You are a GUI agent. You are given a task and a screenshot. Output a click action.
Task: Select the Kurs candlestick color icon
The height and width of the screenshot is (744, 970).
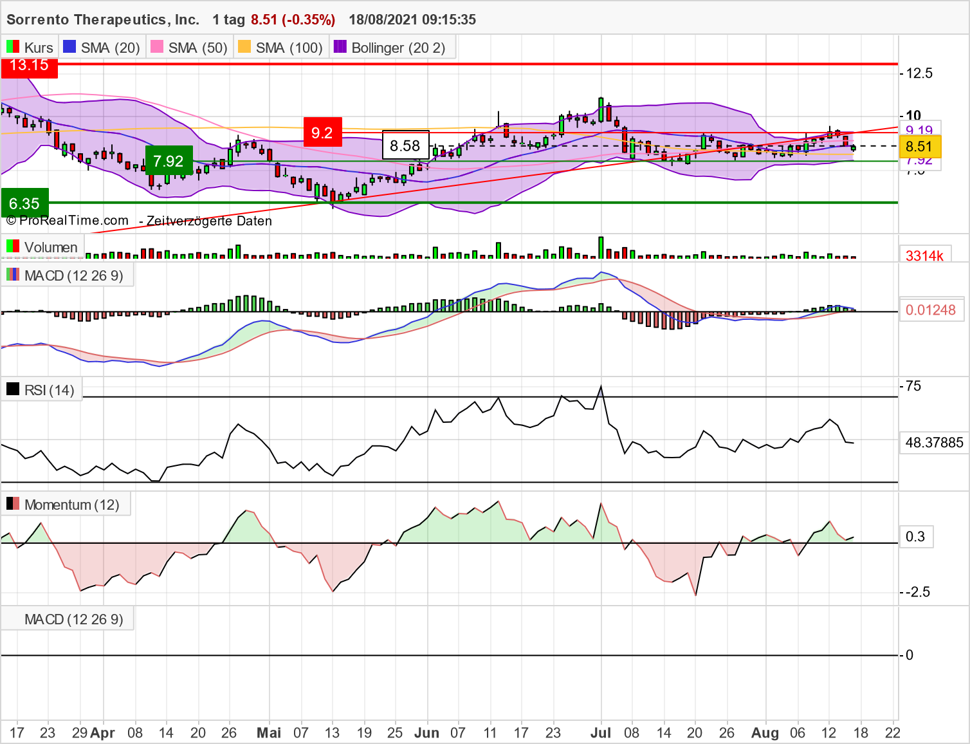(x=12, y=47)
